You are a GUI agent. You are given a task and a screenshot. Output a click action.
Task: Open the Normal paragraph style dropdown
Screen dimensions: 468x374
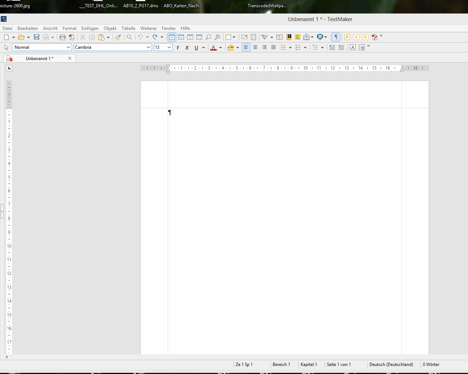click(68, 47)
